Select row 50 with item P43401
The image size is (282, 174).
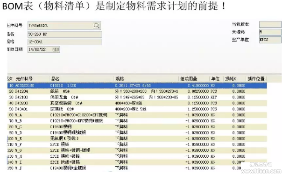(137, 109)
